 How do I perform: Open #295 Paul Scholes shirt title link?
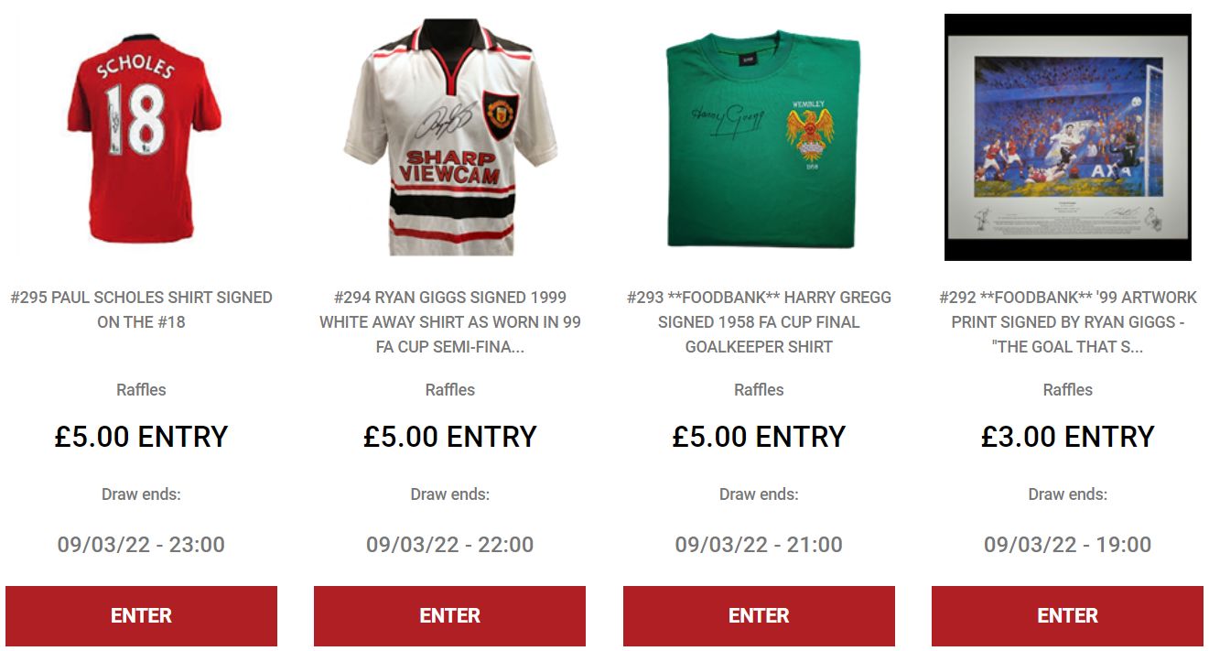(x=141, y=309)
